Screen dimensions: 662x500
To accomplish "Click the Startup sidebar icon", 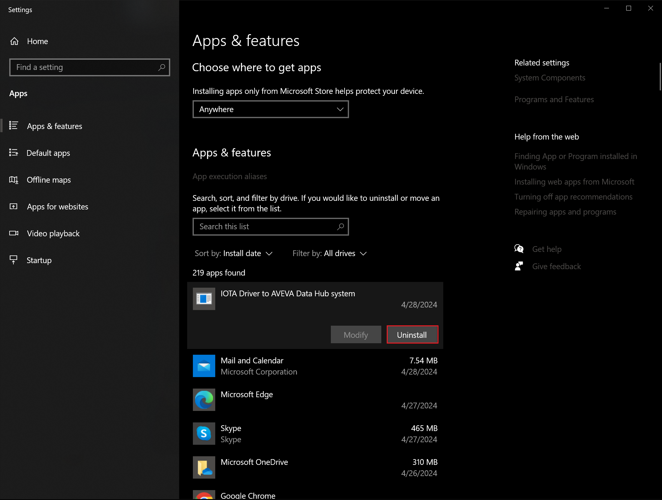I will click(x=13, y=260).
